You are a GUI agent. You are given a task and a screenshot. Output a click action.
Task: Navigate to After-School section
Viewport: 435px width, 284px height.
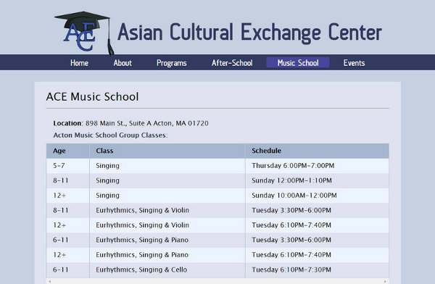coord(232,63)
